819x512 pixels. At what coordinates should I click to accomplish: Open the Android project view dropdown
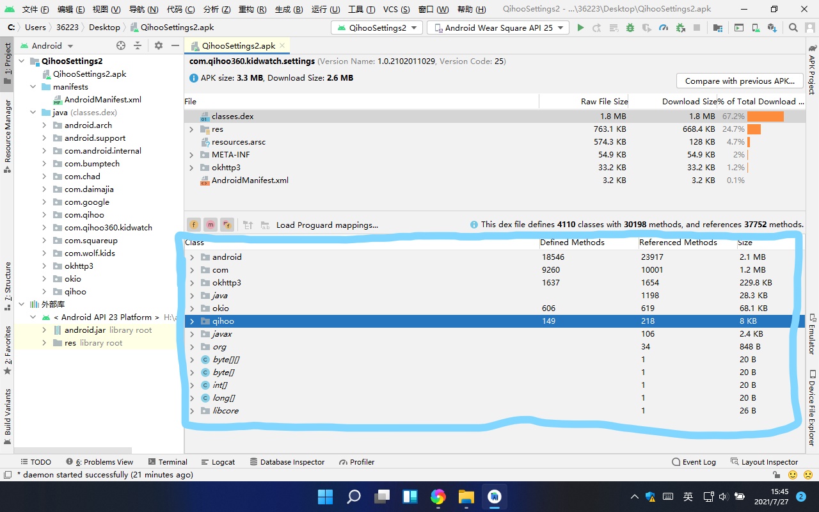point(47,45)
